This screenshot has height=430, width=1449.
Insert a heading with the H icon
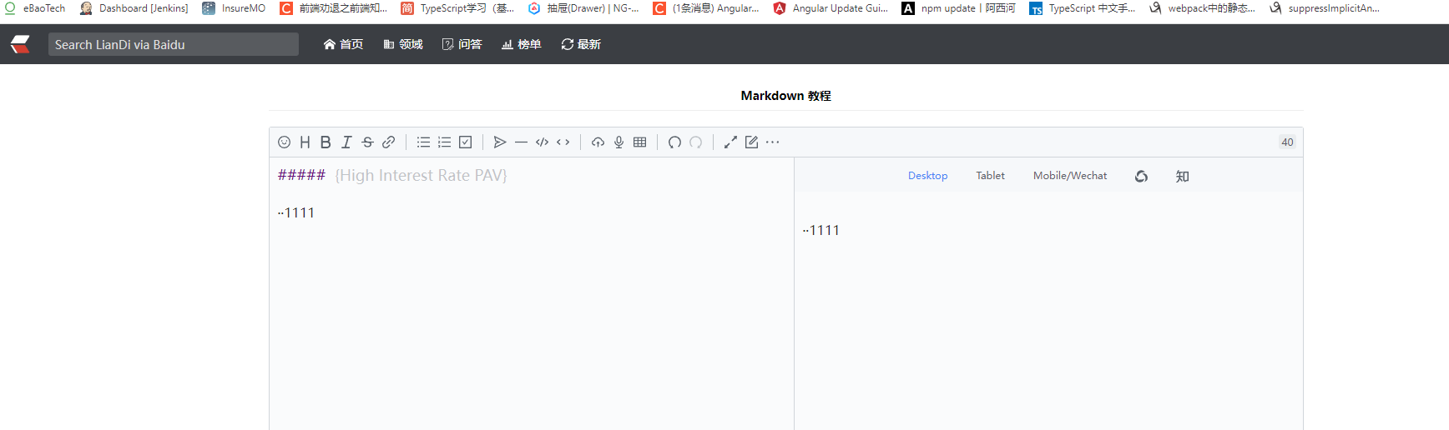coord(305,142)
